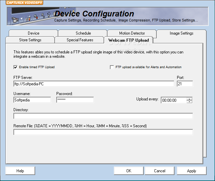The width and height of the screenshot is (215, 181).
Task: Confirm settings with OK
Action: point(129,171)
